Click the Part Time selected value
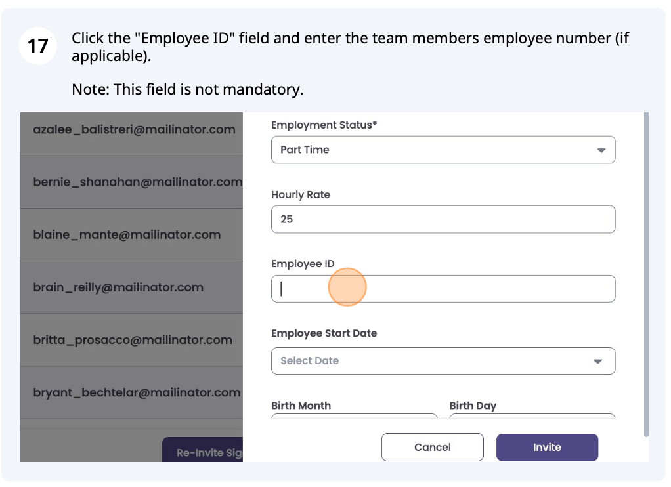This screenshot has width=671, height=487. pos(305,150)
